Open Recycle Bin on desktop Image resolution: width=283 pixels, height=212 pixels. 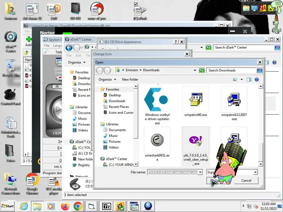click(11, 68)
